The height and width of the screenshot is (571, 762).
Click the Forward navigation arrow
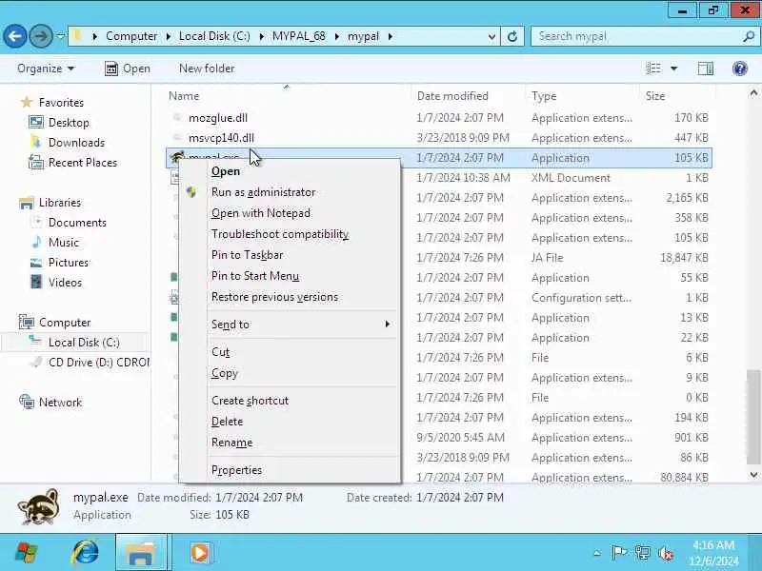pyautogui.click(x=41, y=36)
